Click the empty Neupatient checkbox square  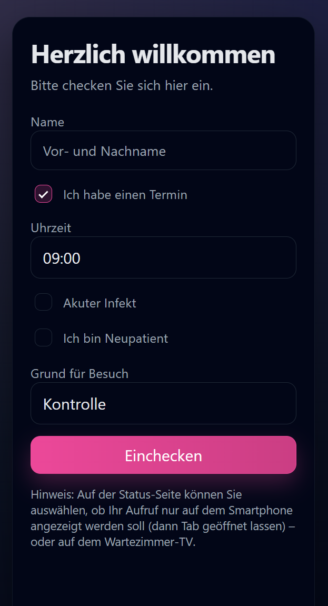pos(43,337)
